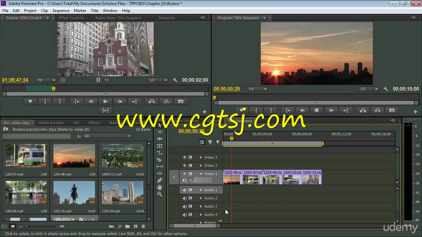This screenshot has width=422, height=237.
Task: Delete selected item with trash icon
Action: [143, 226]
